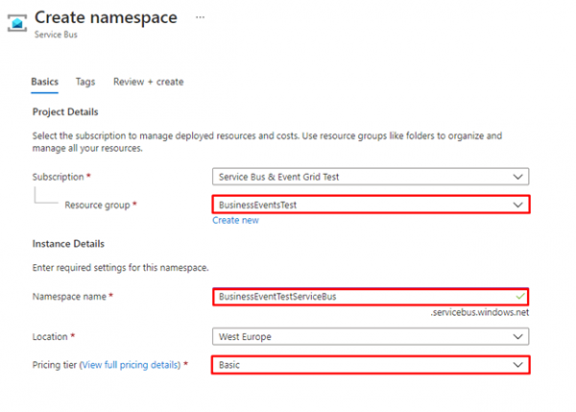Click the Resource group field label

(x=97, y=206)
